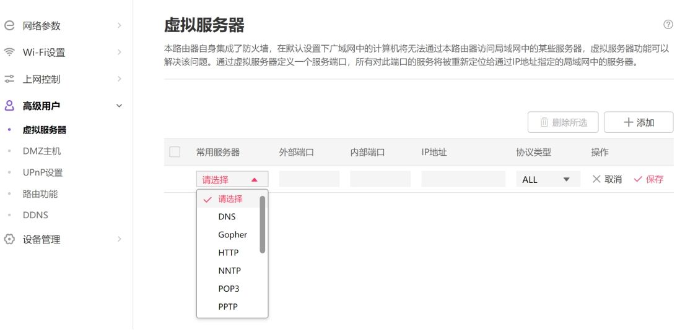The height and width of the screenshot is (330, 685).
Task: Choose PPTP from the server list
Action: coord(229,307)
